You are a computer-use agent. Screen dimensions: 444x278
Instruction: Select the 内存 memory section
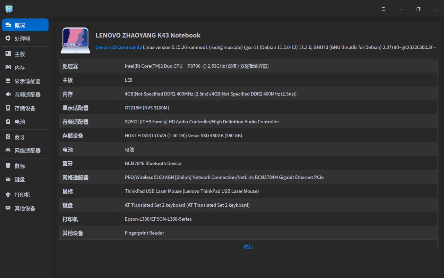[20, 67]
